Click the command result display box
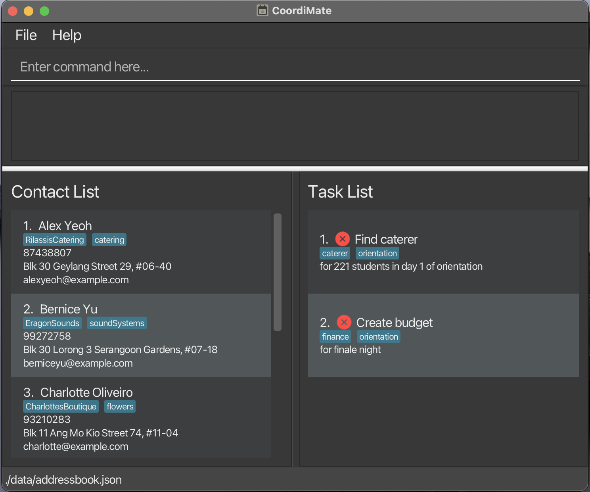The height and width of the screenshot is (492, 590). (x=295, y=126)
